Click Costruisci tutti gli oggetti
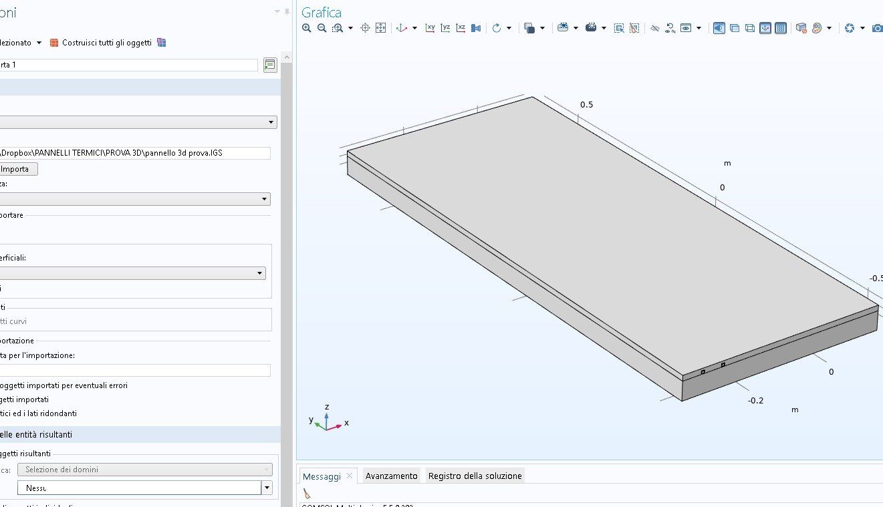This screenshot has width=883, height=507. coord(106,43)
